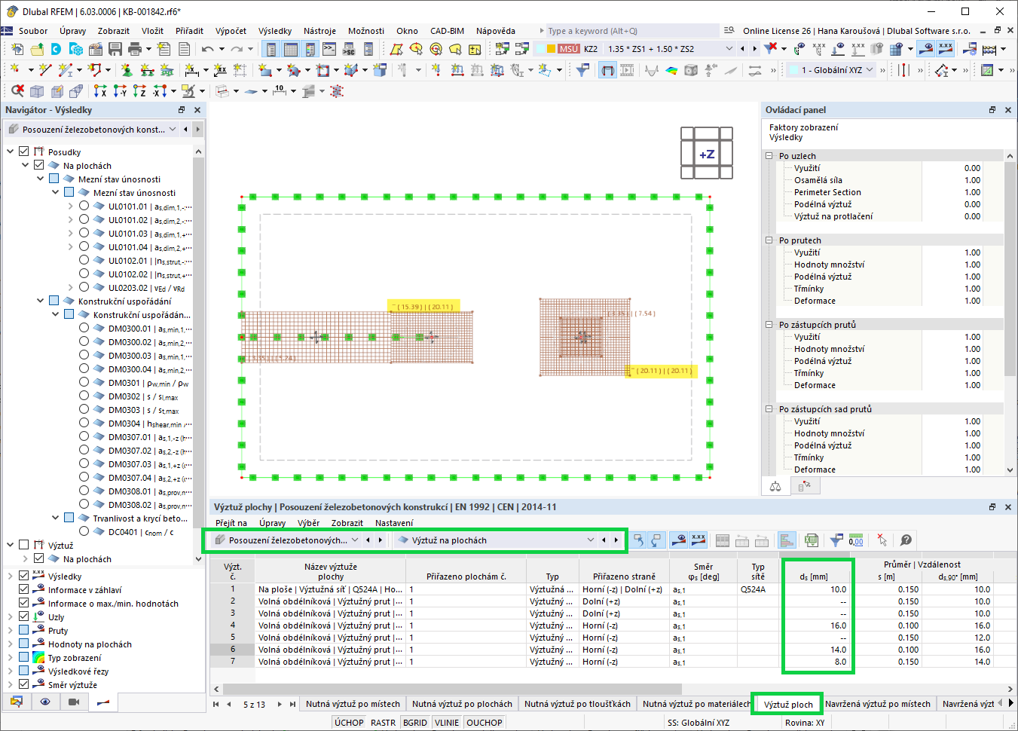Collapse the Po uzlech section in control panel
The width and height of the screenshot is (1018, 731).
[x=769, y=156]
